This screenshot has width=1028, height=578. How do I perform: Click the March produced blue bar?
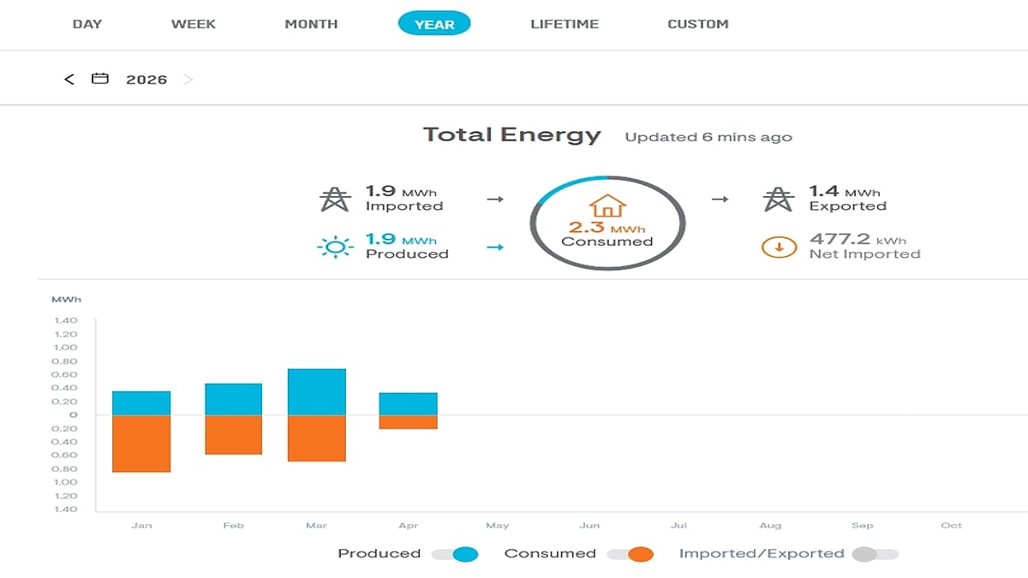click(316, 392)
